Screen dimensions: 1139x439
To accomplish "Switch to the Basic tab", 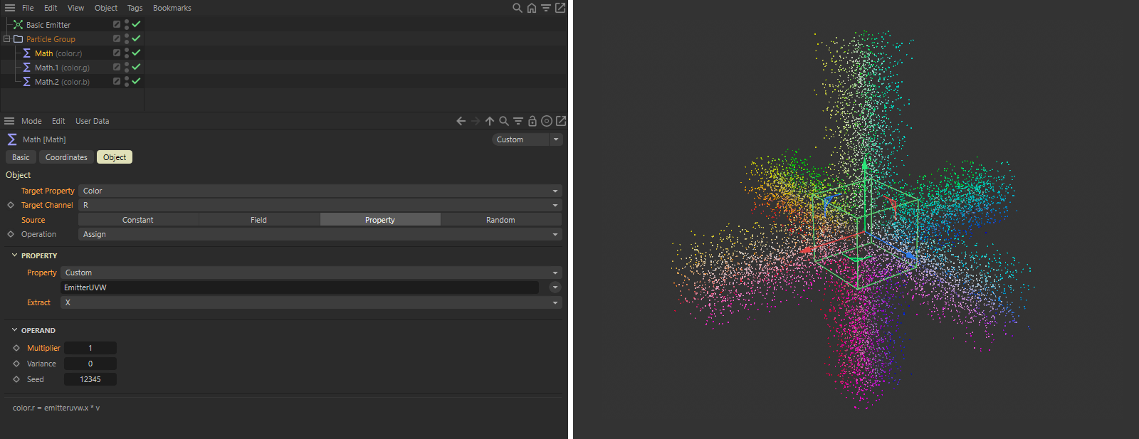I will coord(21,157).
